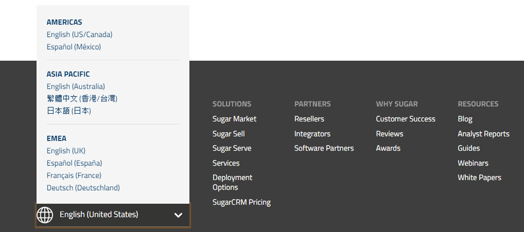This screenshot has width=524, height=232.
Task: Choose Español (México) language
Action: (74, 47)
